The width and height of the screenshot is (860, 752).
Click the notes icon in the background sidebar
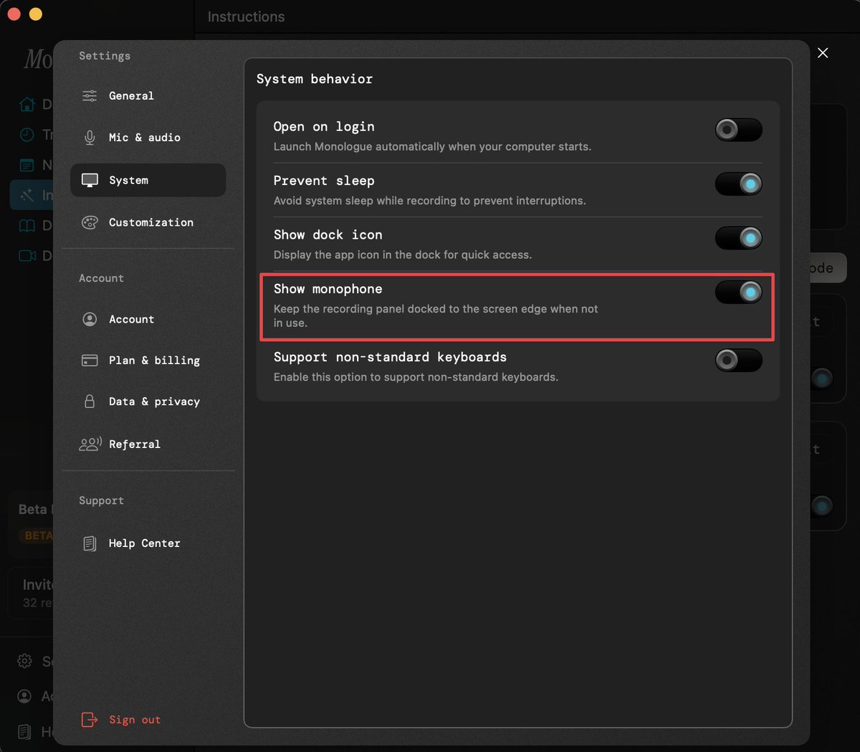pos(27,165)
